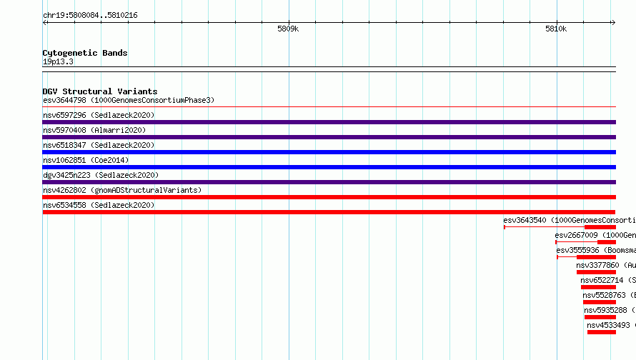Open variant esv3644798 label
This screenshot has width=636, height=360.
(129, 100)
